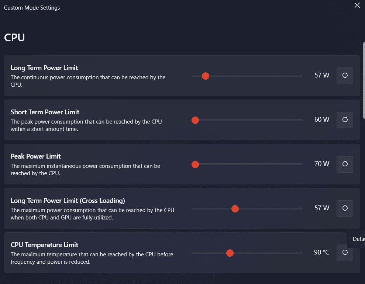Click the Long Term Power Limit slider handle
365x284 pixels.
206,76
